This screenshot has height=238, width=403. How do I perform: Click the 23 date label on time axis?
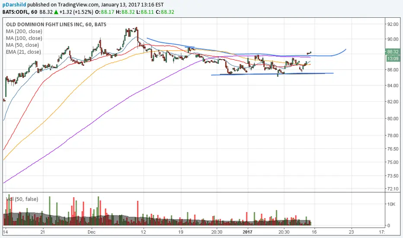(x=351, y=232)
